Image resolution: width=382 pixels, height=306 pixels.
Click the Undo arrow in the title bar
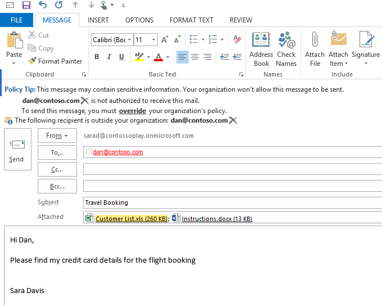pos(43,5)
